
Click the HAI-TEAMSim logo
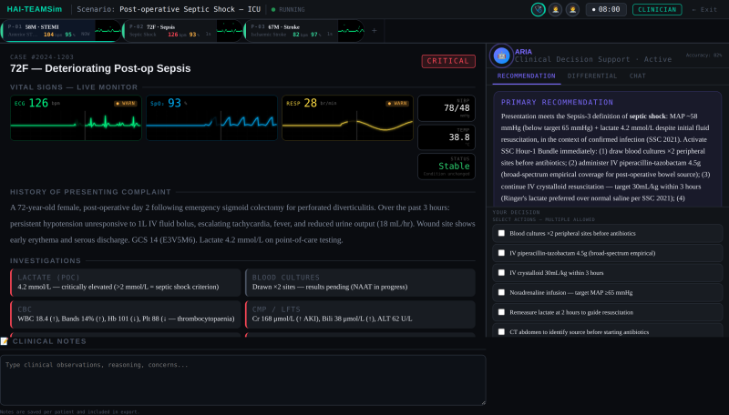click(34, 9)
